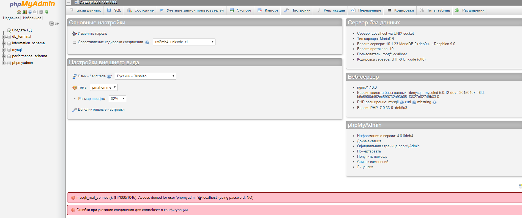The width and height of the screenshot is (522, 218).
Task: Click Изменить пароль link
Action: click(92, 33)
